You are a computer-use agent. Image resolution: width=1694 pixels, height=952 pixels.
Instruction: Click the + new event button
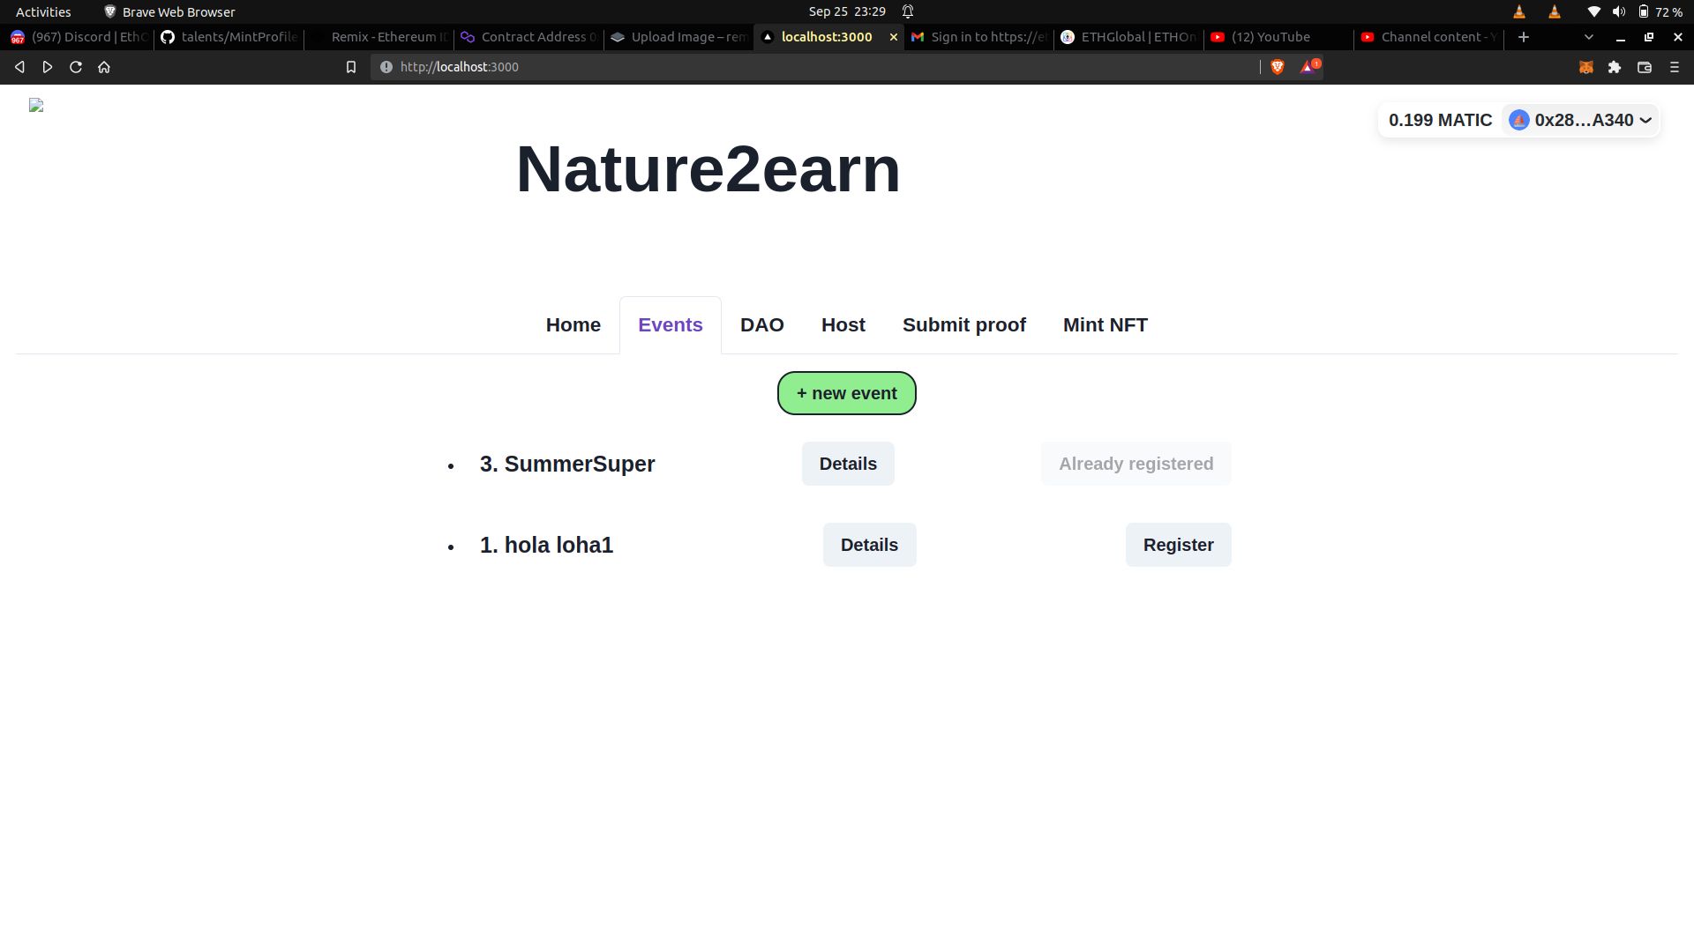click(846, 391)
